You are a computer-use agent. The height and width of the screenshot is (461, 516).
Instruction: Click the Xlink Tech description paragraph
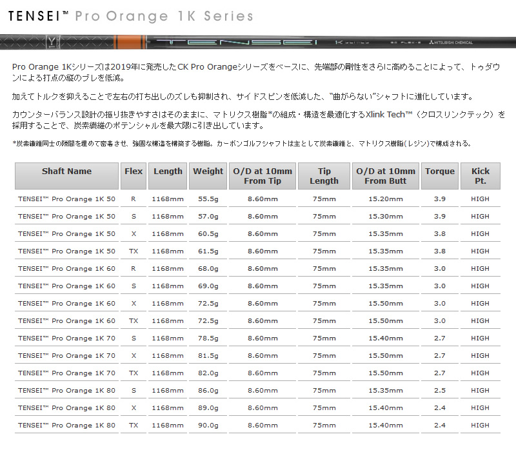point(259,120)
